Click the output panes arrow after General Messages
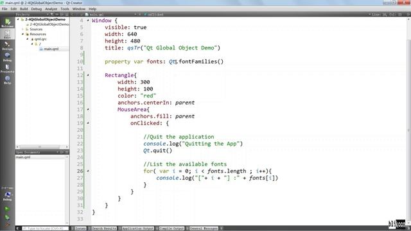 [221, 228]
